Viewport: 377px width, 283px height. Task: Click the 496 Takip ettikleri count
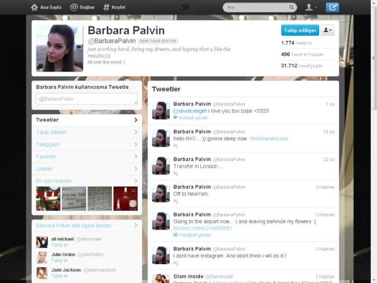[x=302, y=55]
